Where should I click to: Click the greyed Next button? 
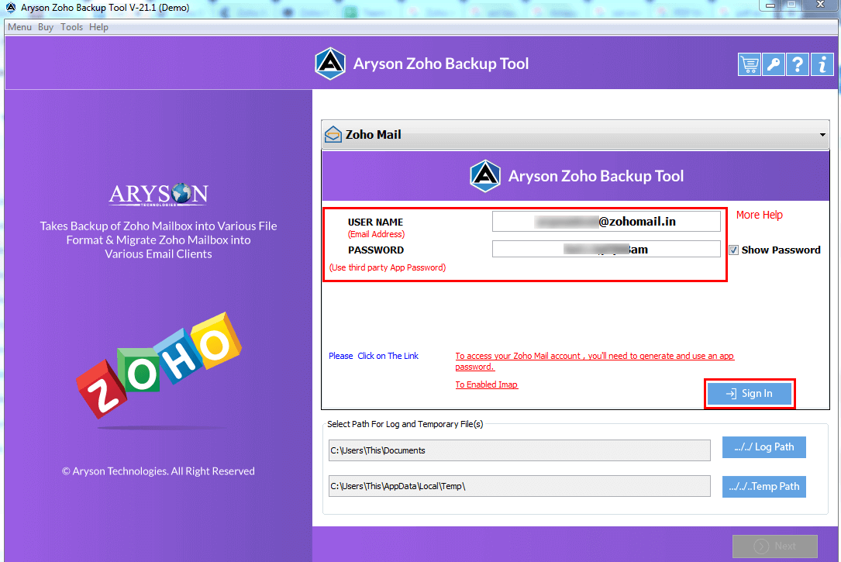(x=775, y=546)
